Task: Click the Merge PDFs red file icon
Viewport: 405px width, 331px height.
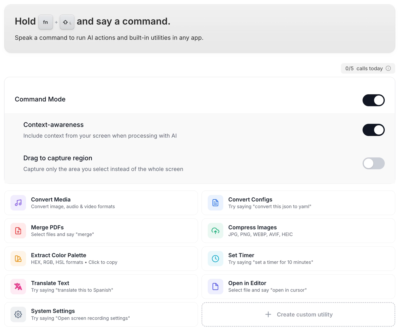Action: 18,231
